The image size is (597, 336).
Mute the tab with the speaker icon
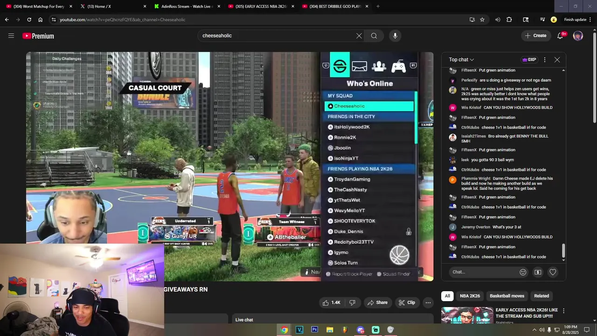coord(498,20)
